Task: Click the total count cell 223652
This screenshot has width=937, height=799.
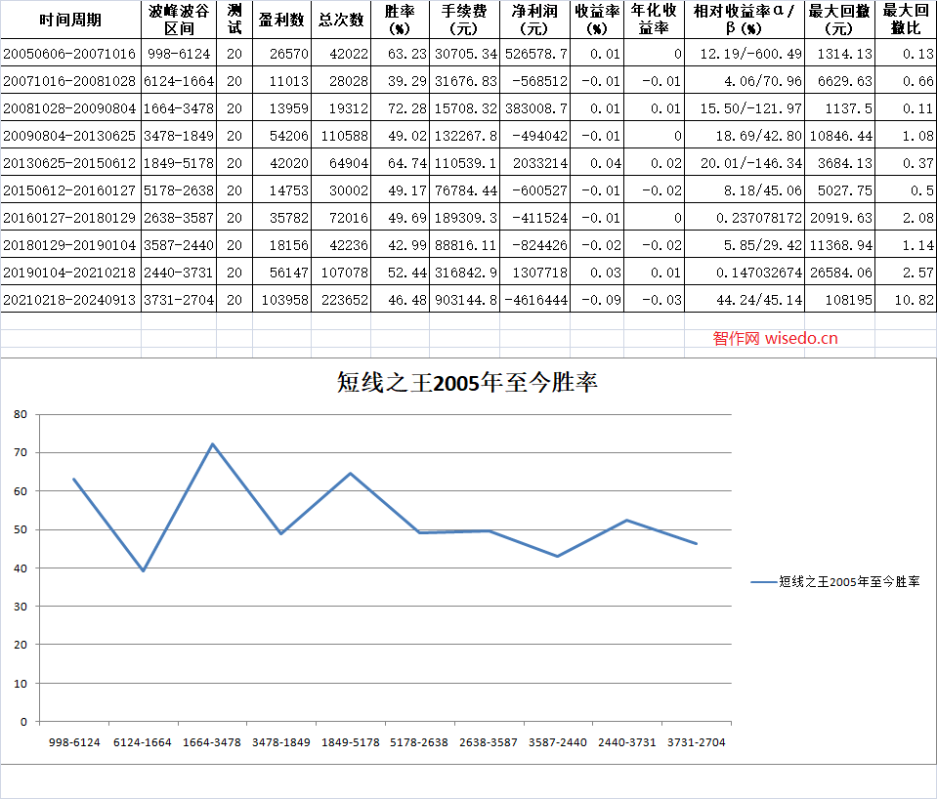Action: click(342, 300)
